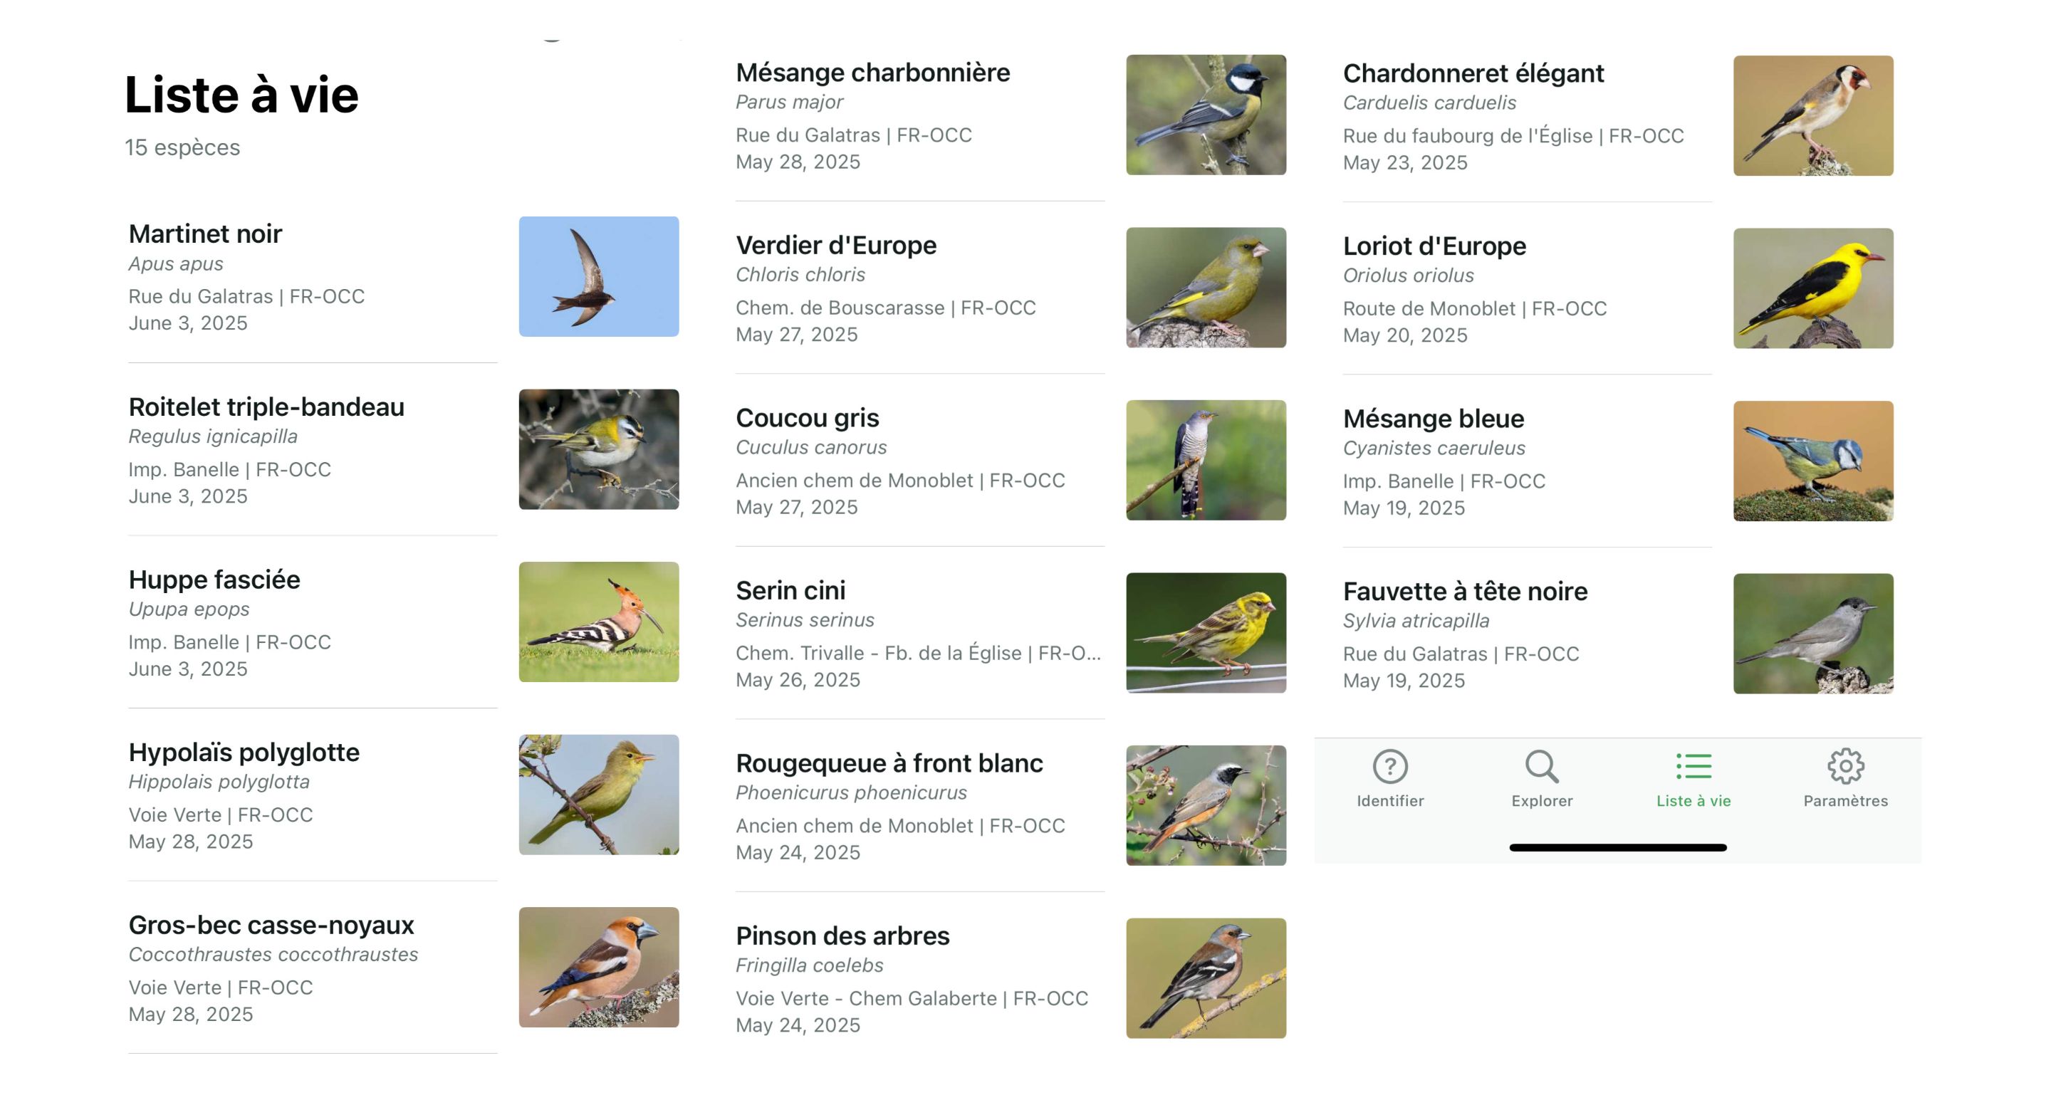This screenshot has width=2051, height=1100.
Task: Switch to the Identifier tab label
Action: 1390,801
